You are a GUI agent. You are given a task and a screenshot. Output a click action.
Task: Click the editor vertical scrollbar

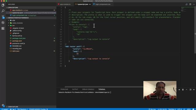[195, 30]
